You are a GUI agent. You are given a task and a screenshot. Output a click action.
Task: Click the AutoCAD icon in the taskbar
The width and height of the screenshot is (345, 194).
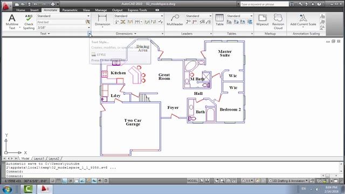(45, 189)
